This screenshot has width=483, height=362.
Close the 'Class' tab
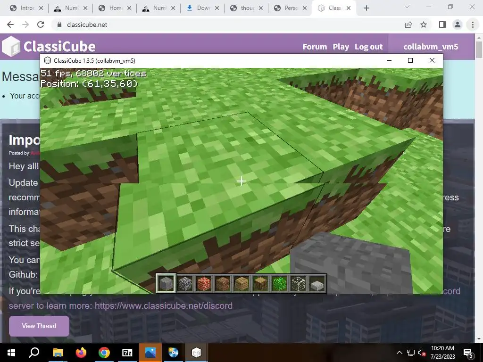(349, 8)
